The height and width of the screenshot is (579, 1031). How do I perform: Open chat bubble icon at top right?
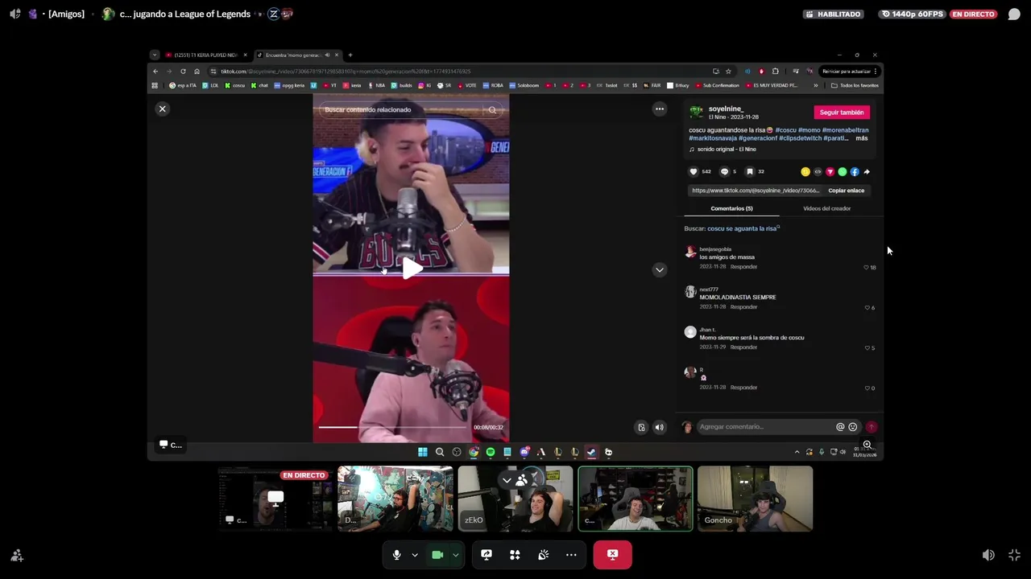(x=1014, y=14)
